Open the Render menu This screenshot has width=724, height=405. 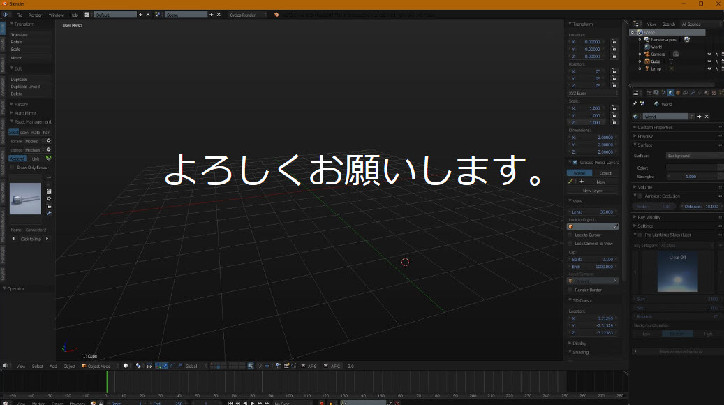point(35,15)
